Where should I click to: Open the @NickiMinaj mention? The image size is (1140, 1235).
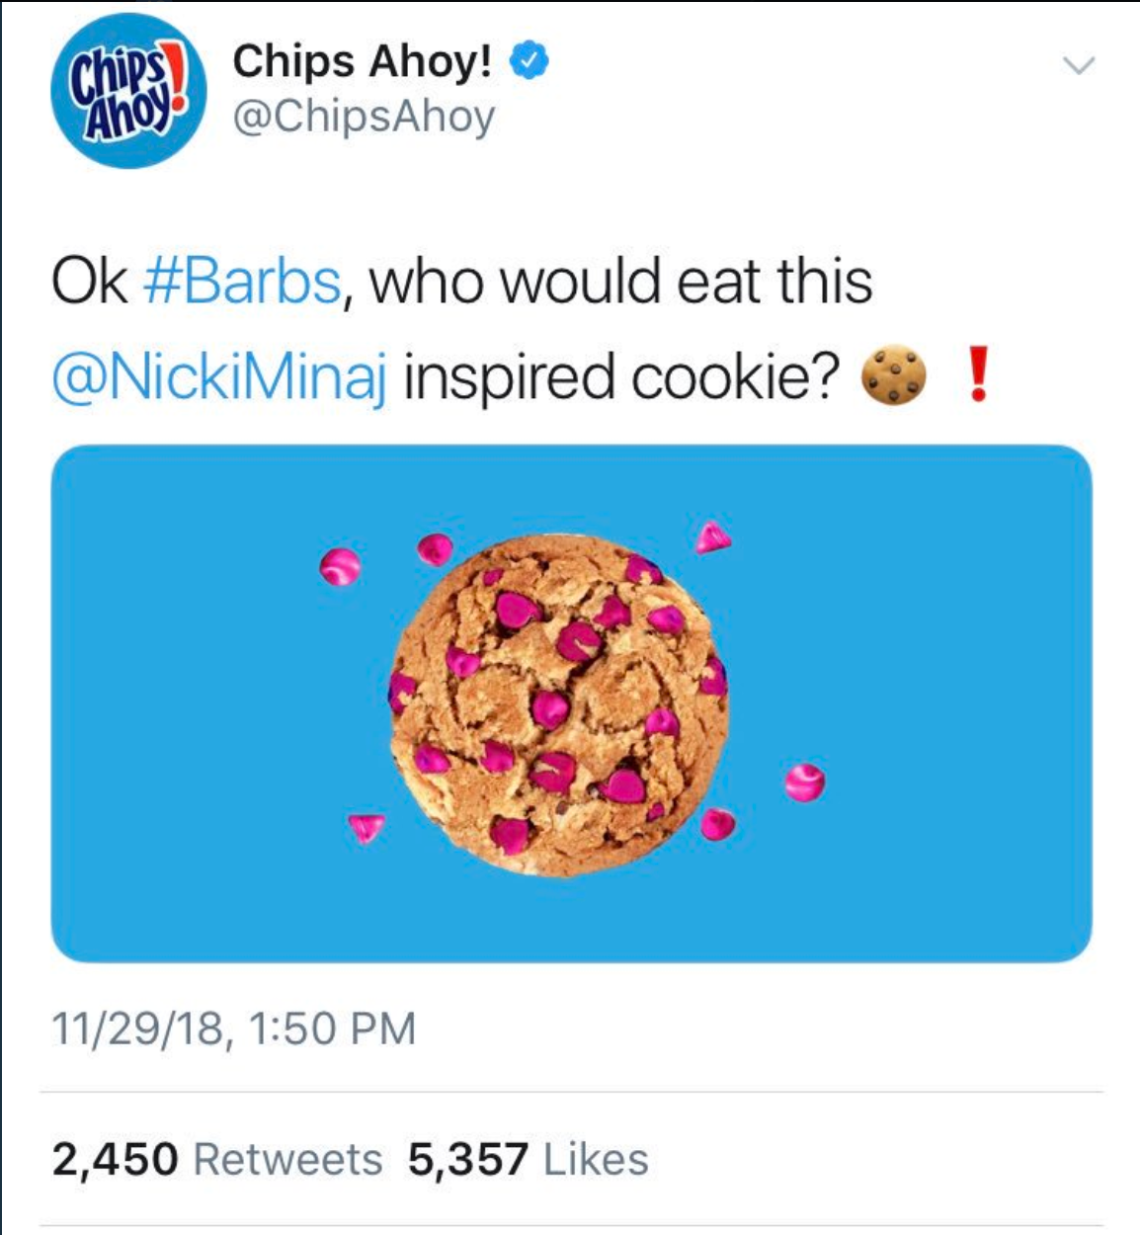pos(219,377)
